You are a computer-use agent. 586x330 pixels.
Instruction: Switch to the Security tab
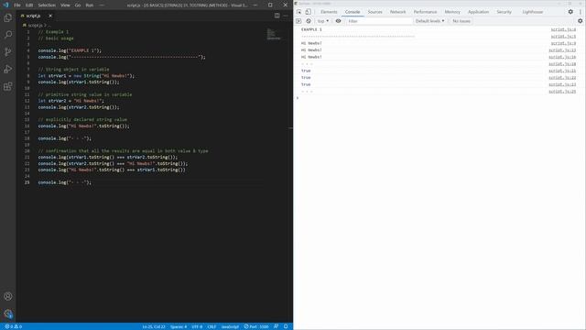[x=504, y=12]
